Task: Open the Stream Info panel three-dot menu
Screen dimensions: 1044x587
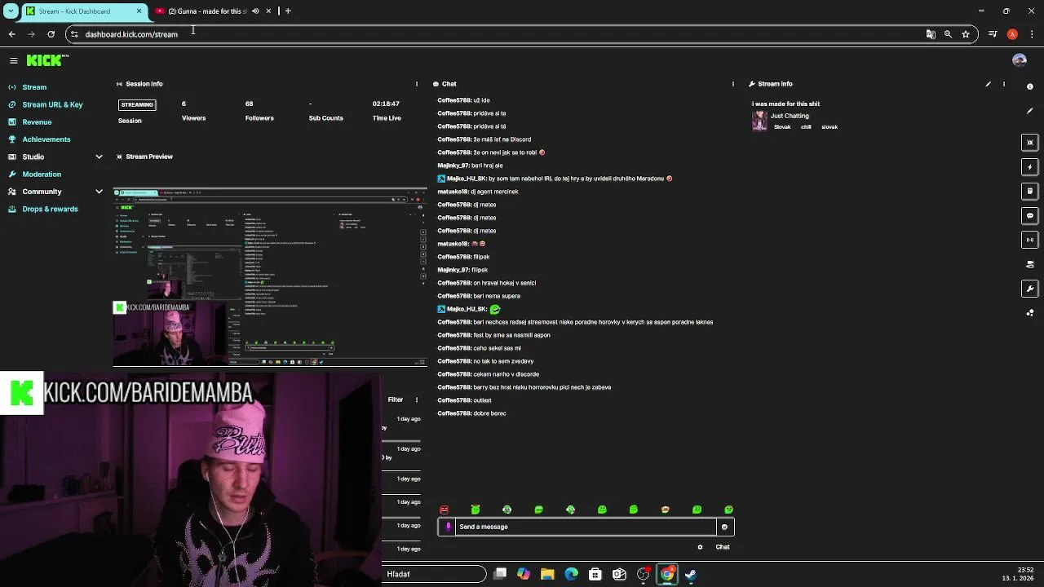Action: coord(1004,84)
